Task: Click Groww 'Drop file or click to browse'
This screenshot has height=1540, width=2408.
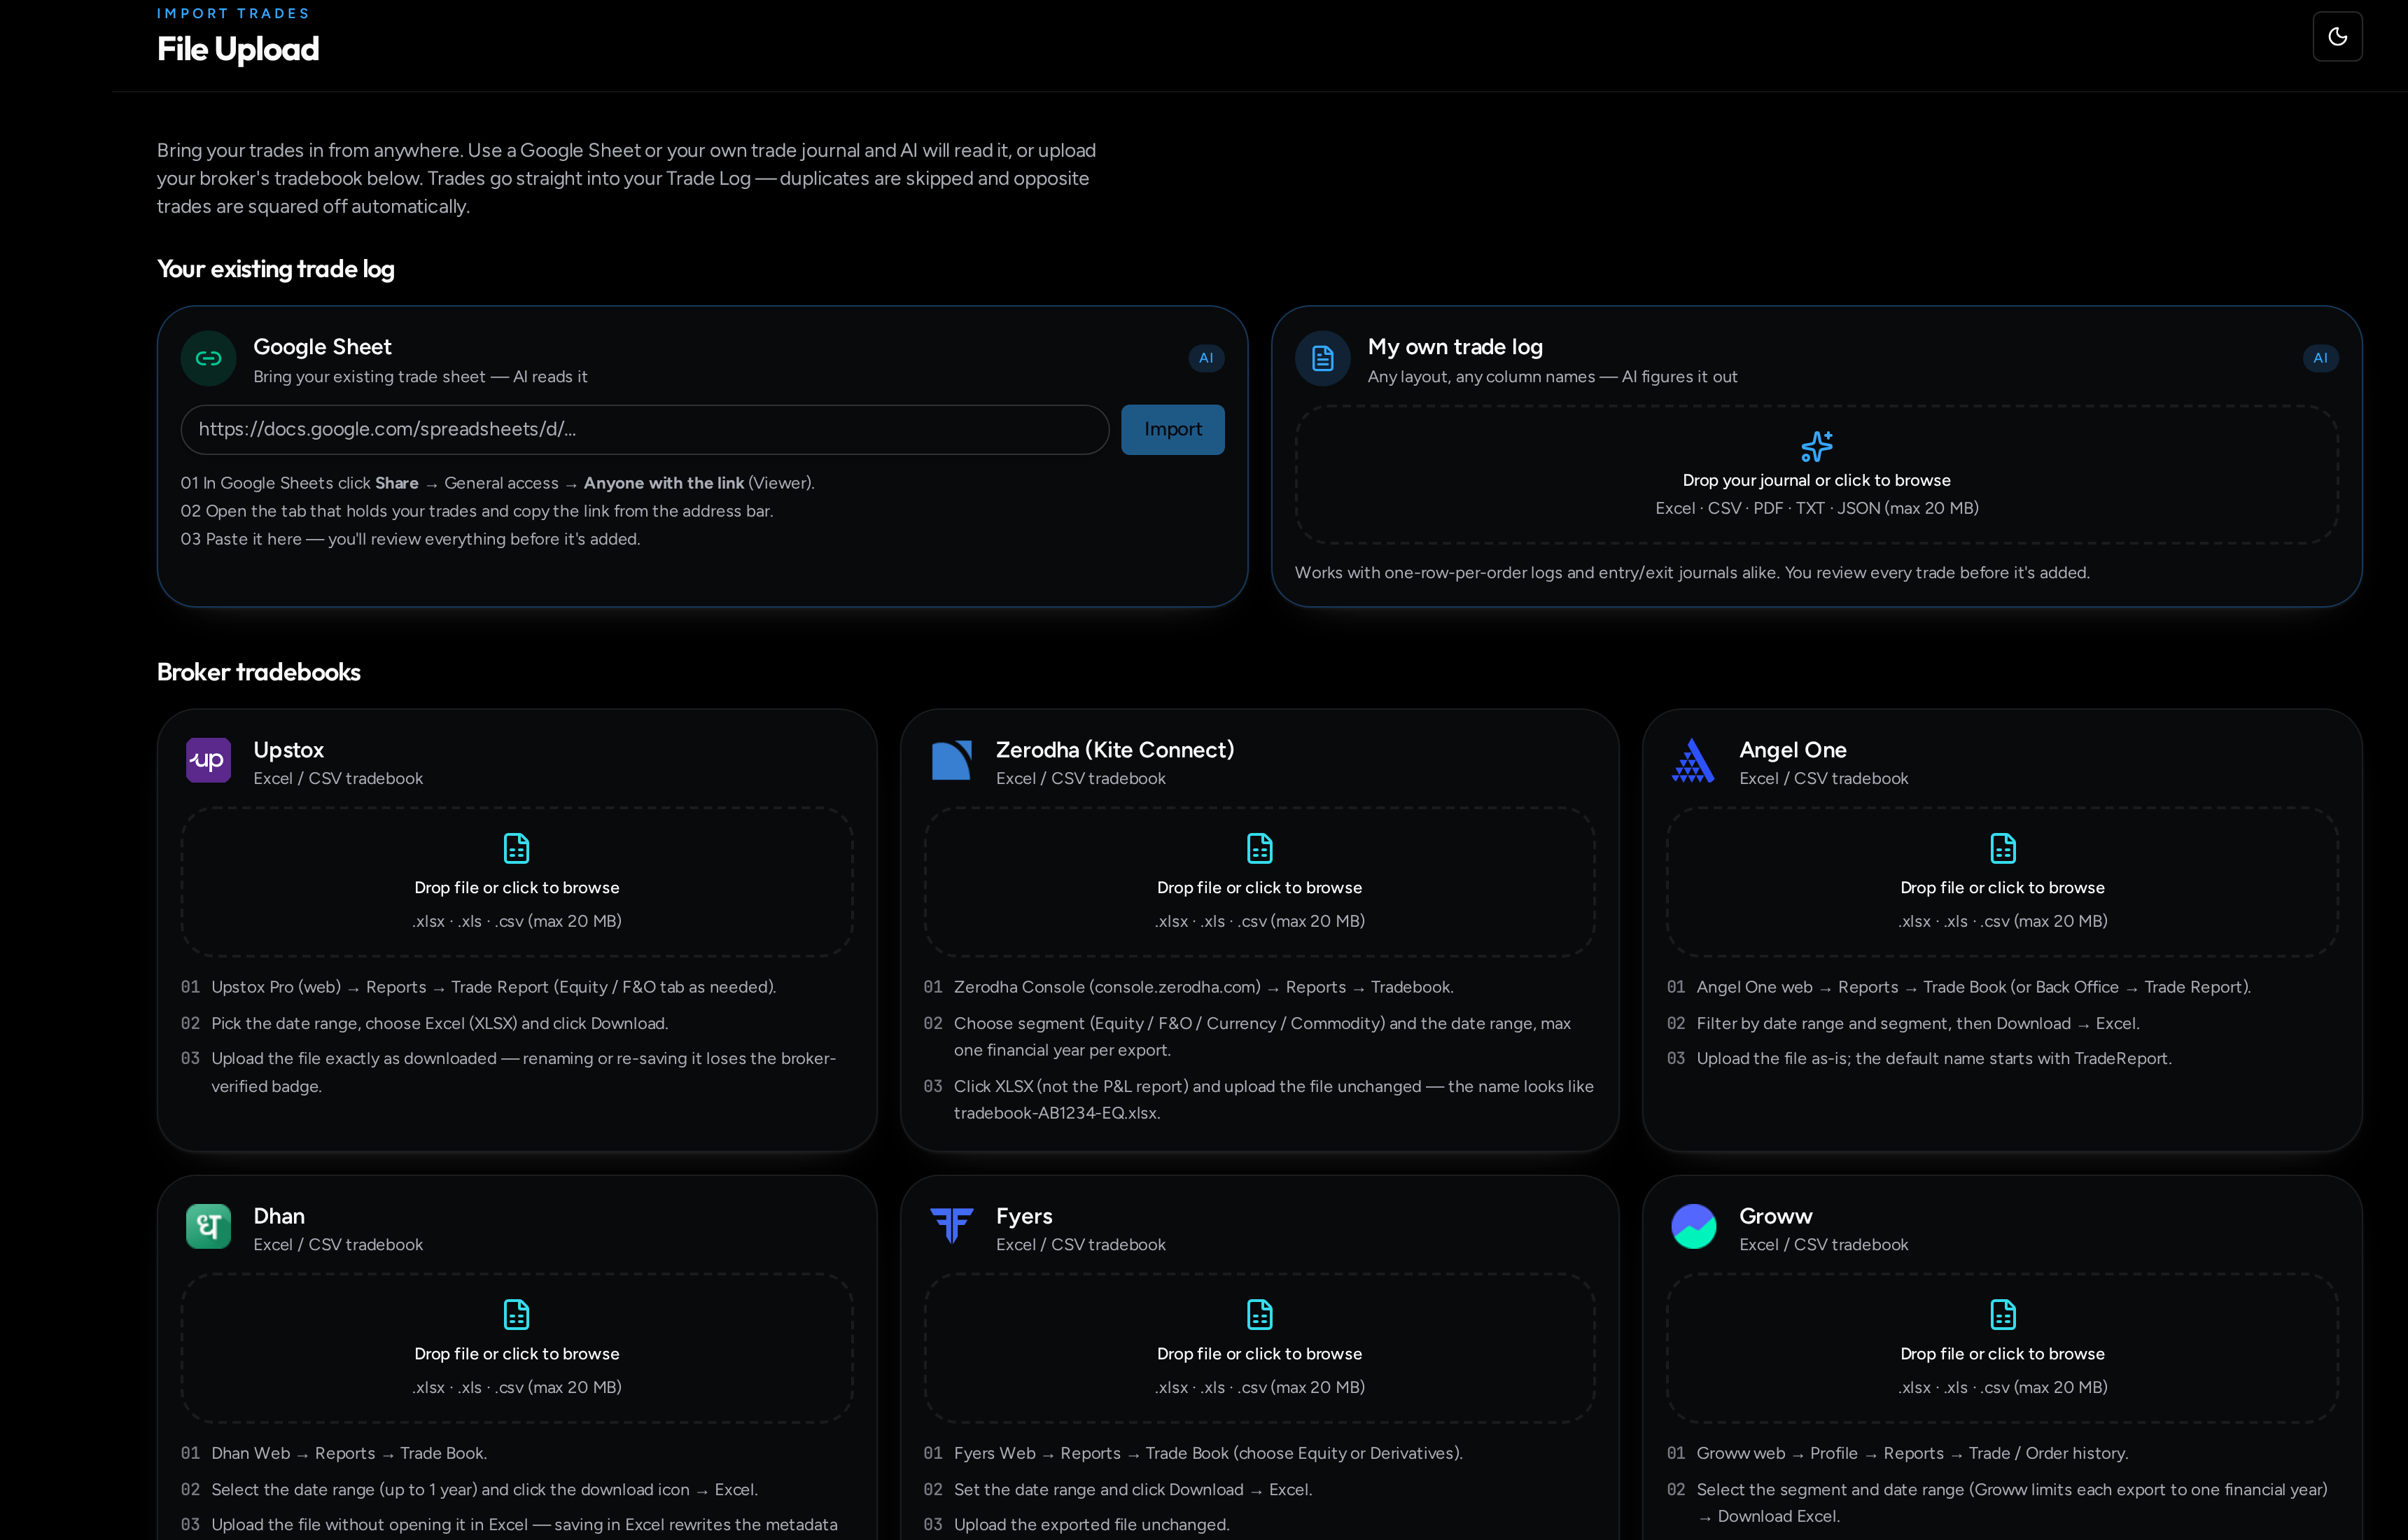Action: (2002, 1354)
